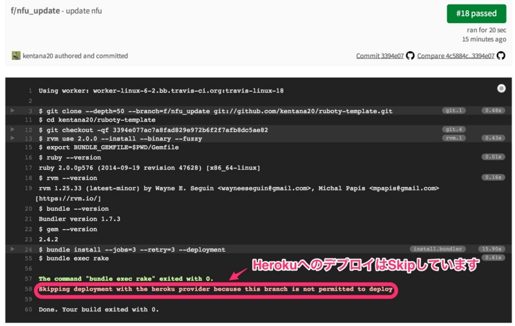Image resolution: width=515 pixels, height=326 pixels.
Task: Click log line 'Bundler version 1.7.3'
Action: point(79,219)
